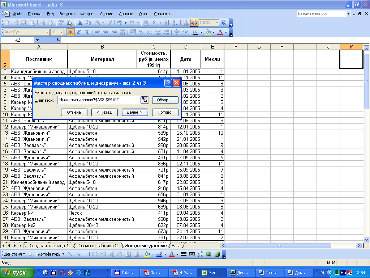This screenshot has width=370, height=278.
Task: Click the AutoSum sigma icon
Action: [x=155, y=23]
